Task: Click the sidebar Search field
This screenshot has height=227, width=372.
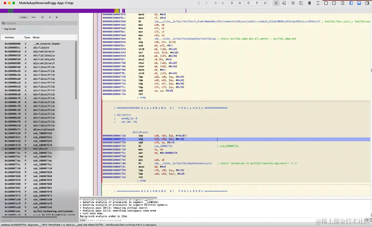Action: click(x=39, y=23)
